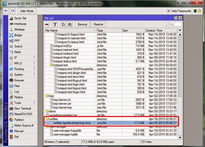Viewport: 205px width, 147px height.
Task: Click the Undo arrow icon
Action: point(6,11)
